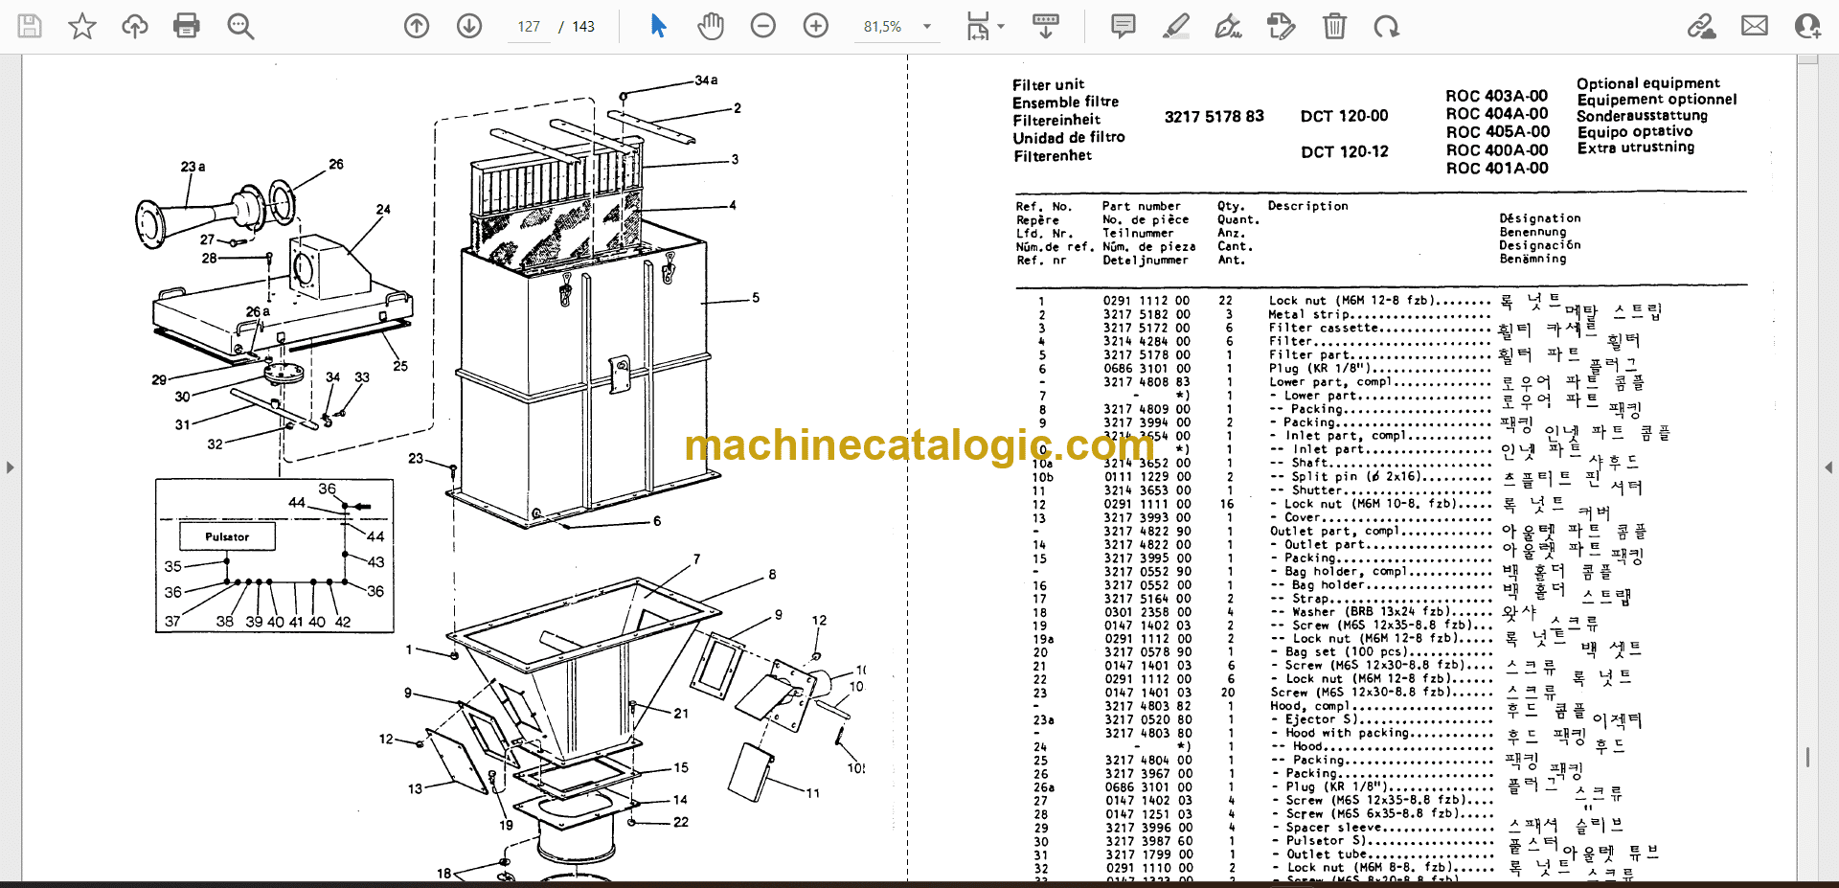Go to the next page arrow
Image resolution: width=1839 pixels, height=888 pixels.
[x=469, y=26]
